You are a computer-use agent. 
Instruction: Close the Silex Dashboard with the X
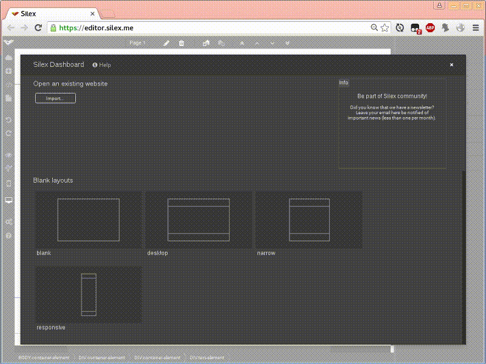(x=451, y=65)
